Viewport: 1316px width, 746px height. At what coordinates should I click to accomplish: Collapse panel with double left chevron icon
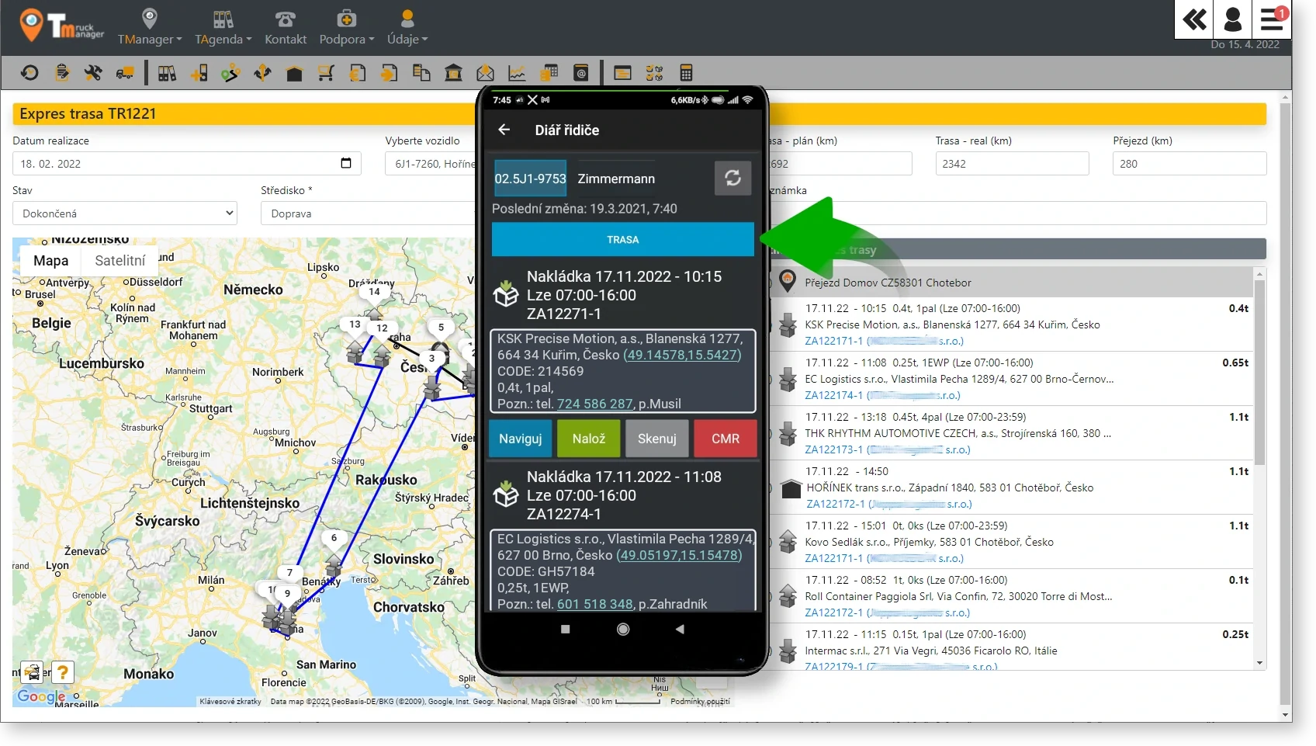coord(1194,19)
